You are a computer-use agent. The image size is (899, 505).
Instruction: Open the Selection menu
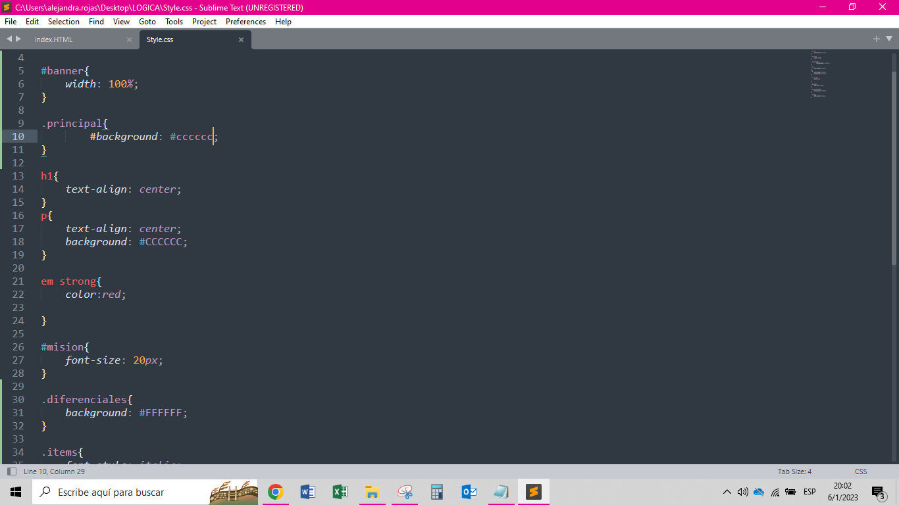(64, 22)
